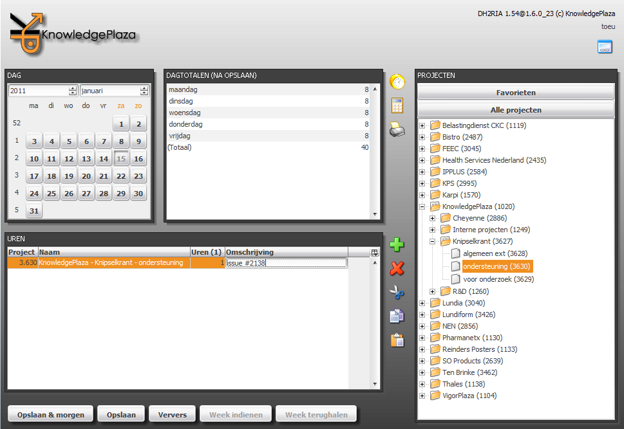Screen dimensions: 624x429
Task: Click the 'toeu' username text
Action: (608, 26)
